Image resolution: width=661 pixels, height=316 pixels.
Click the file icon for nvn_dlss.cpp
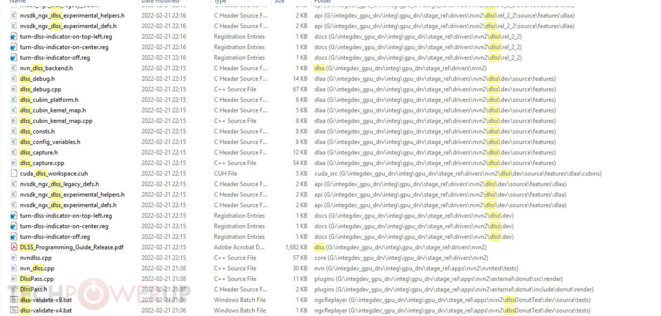pos(14,268)
